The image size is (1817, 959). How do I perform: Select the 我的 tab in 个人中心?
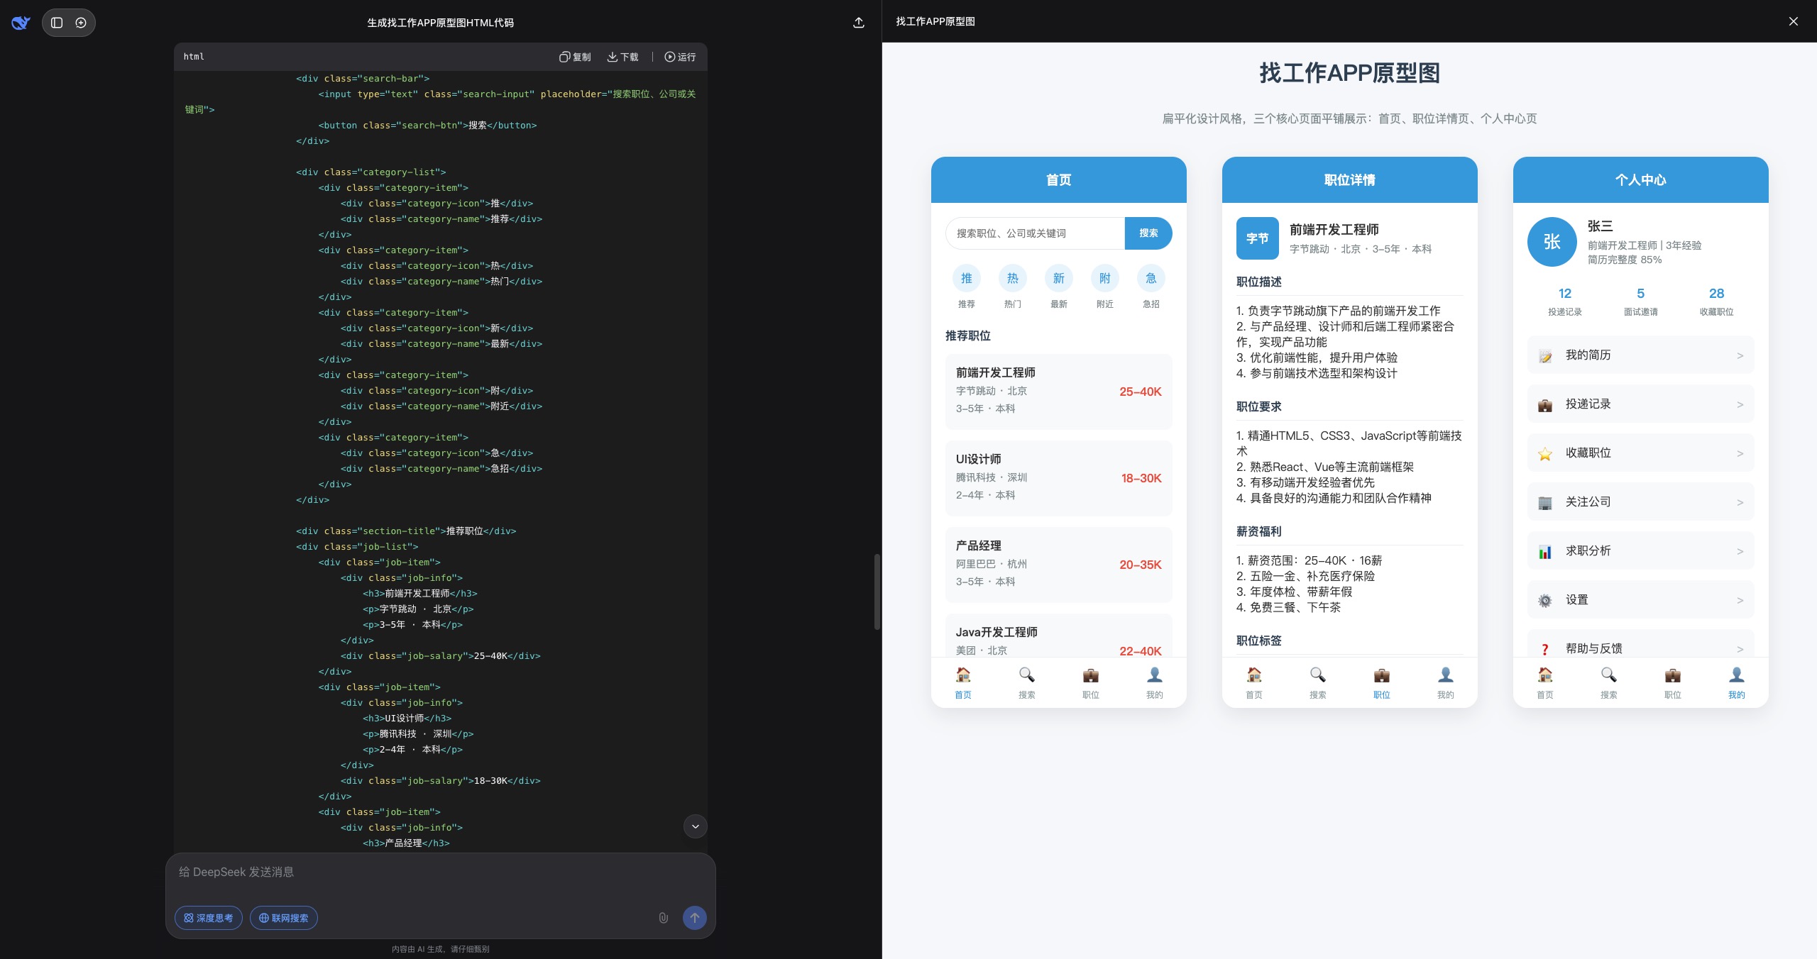pyautogui.click(x=1735, y=681)
